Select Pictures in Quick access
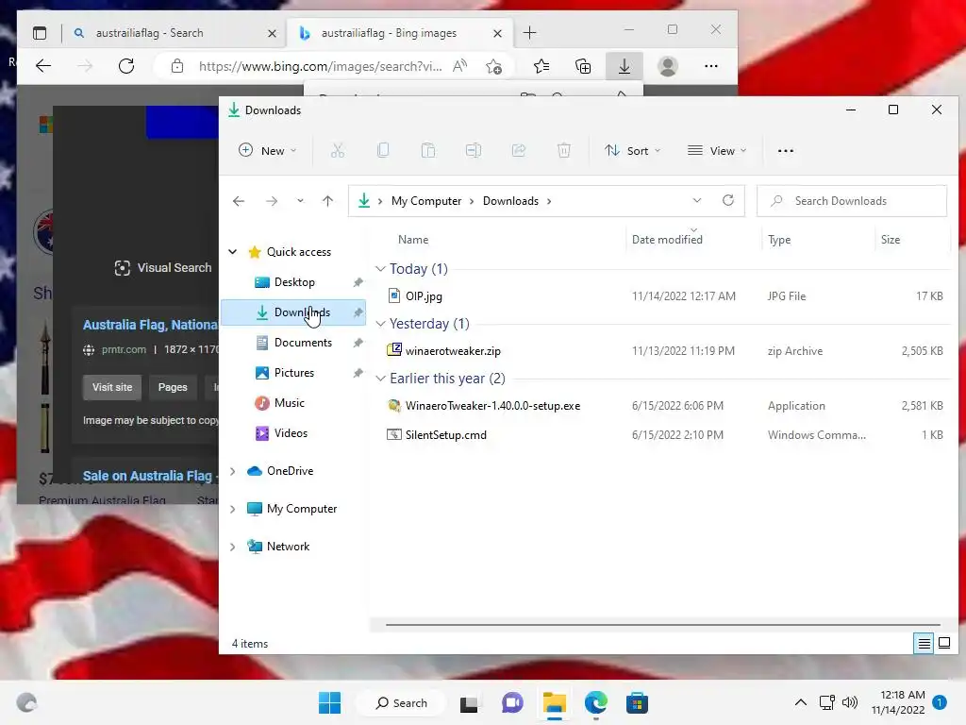The height and width of the screenshot is (725, 966). coord(293,373)
